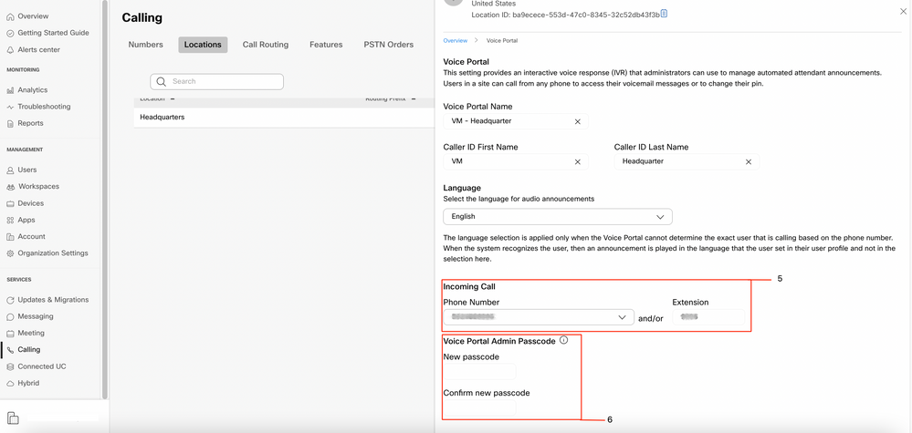Click the Overview breadcrumb link

coord(455,40)
